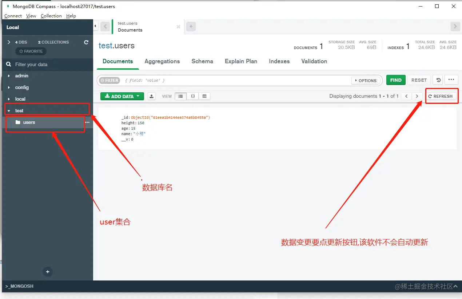
Task: Open the Connect menu
Action: coord(13,16)
